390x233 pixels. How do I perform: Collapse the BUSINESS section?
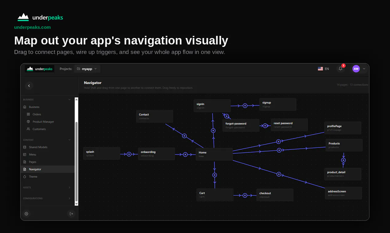point(69,99)
